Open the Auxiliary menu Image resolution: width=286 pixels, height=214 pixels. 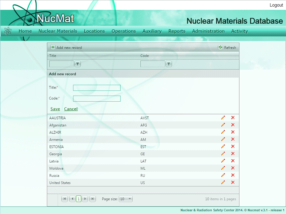click(x=152, y=31)
